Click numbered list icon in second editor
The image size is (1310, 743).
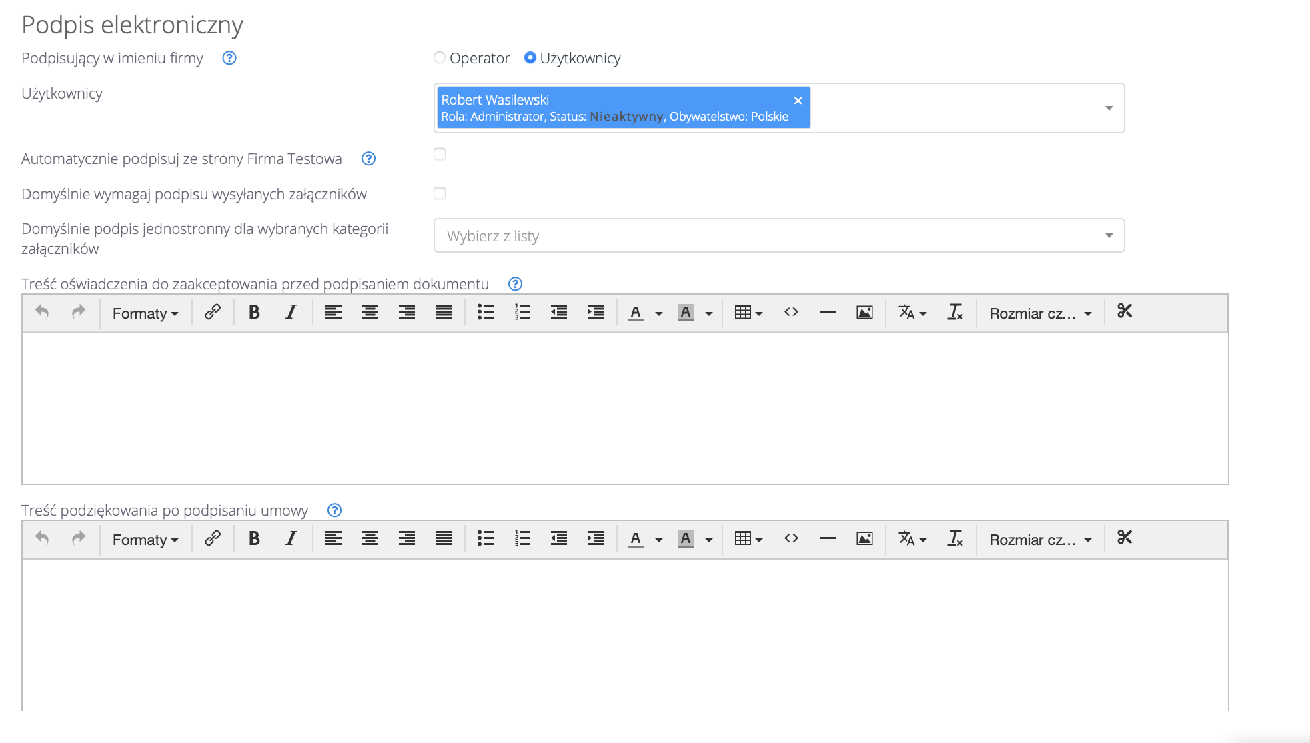tap(522, 539)
